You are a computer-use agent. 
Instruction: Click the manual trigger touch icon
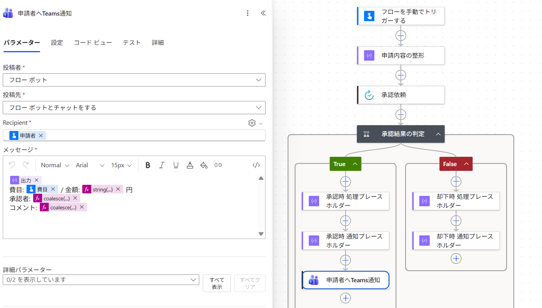369,16
